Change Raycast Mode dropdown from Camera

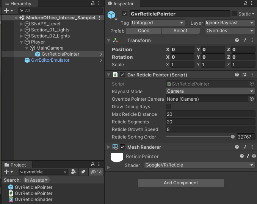210,91
